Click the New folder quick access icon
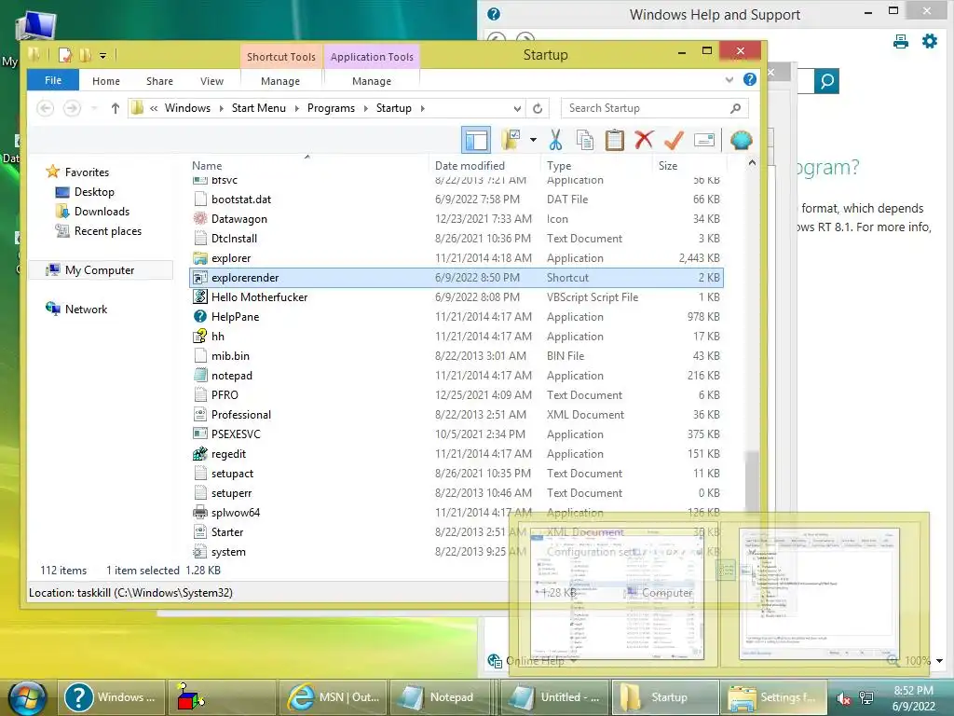 [x=85, y=55]
